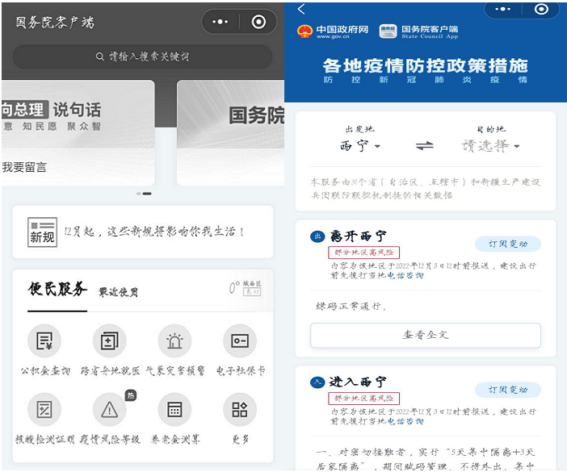This screenshot has height=472, width=567.
Task: Switch to the 便民服务 tab
Action: tap(57, 290)
